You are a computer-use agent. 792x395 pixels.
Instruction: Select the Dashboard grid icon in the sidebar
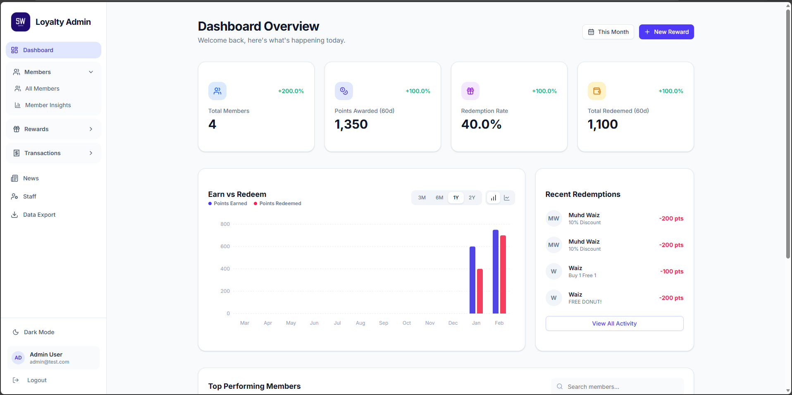click(x=15, y=50)
